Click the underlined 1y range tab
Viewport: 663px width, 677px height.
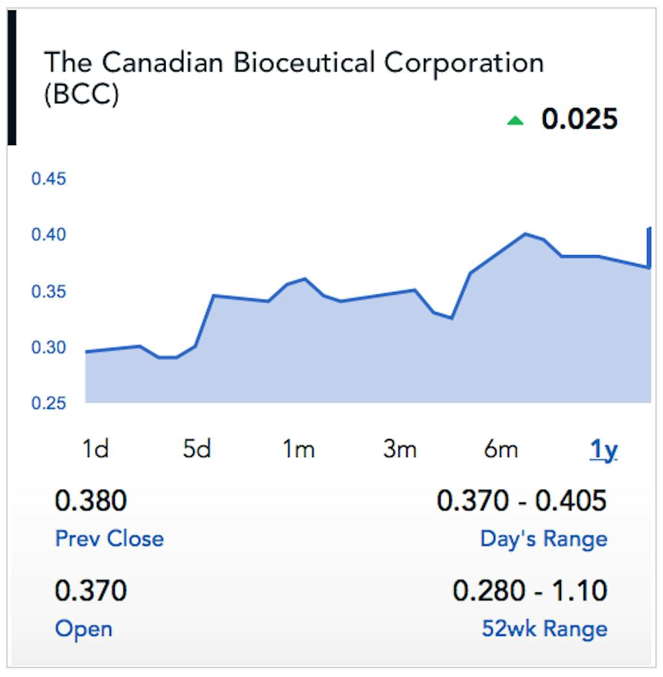coord(603,450)
